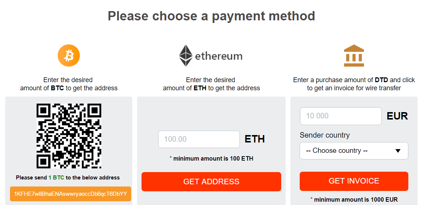This screenshot has height=205, width=422.
Task: Focus the ETH amount input field
Action: pyautogui.click(x=199, y=139)
